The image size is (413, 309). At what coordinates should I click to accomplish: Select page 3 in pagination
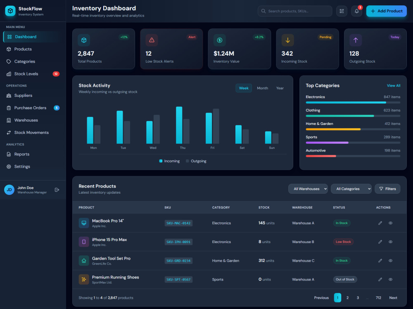click(358, 298)
